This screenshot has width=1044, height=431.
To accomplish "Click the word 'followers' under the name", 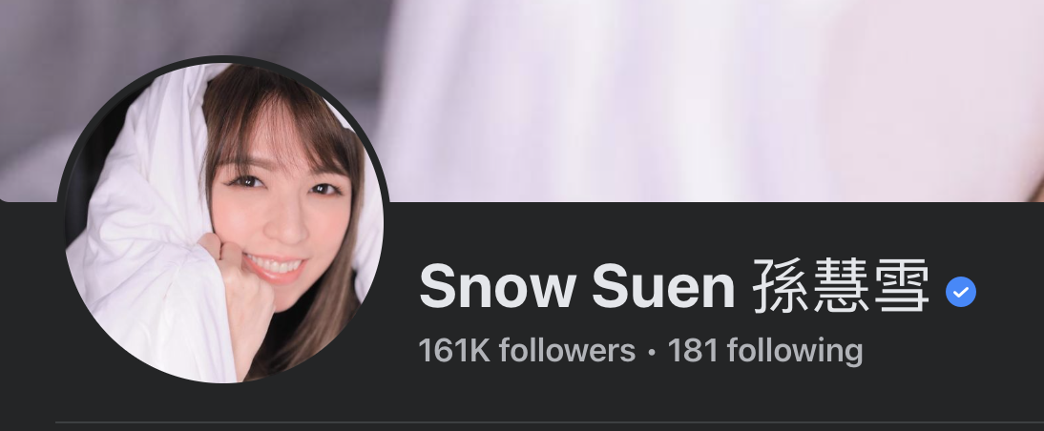I will click(567, 351).
